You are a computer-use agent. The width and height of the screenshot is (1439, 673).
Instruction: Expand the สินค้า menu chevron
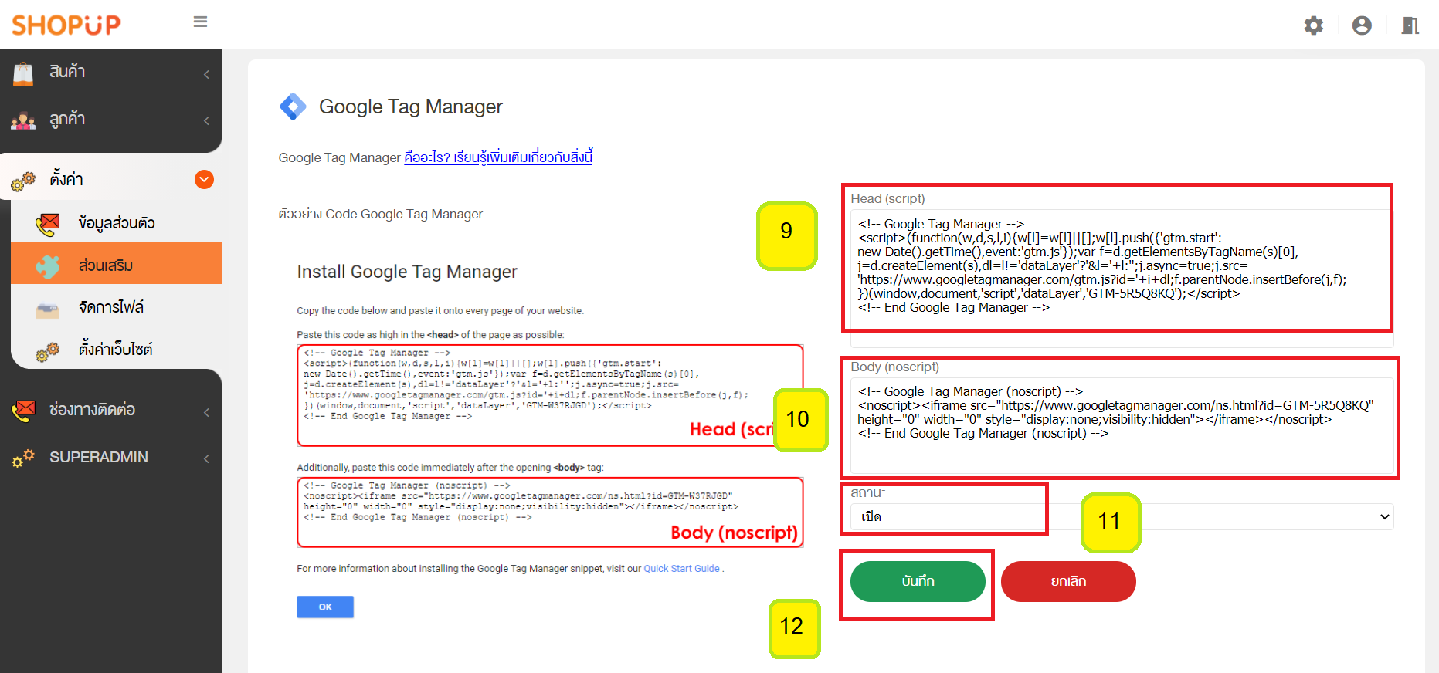206,74
